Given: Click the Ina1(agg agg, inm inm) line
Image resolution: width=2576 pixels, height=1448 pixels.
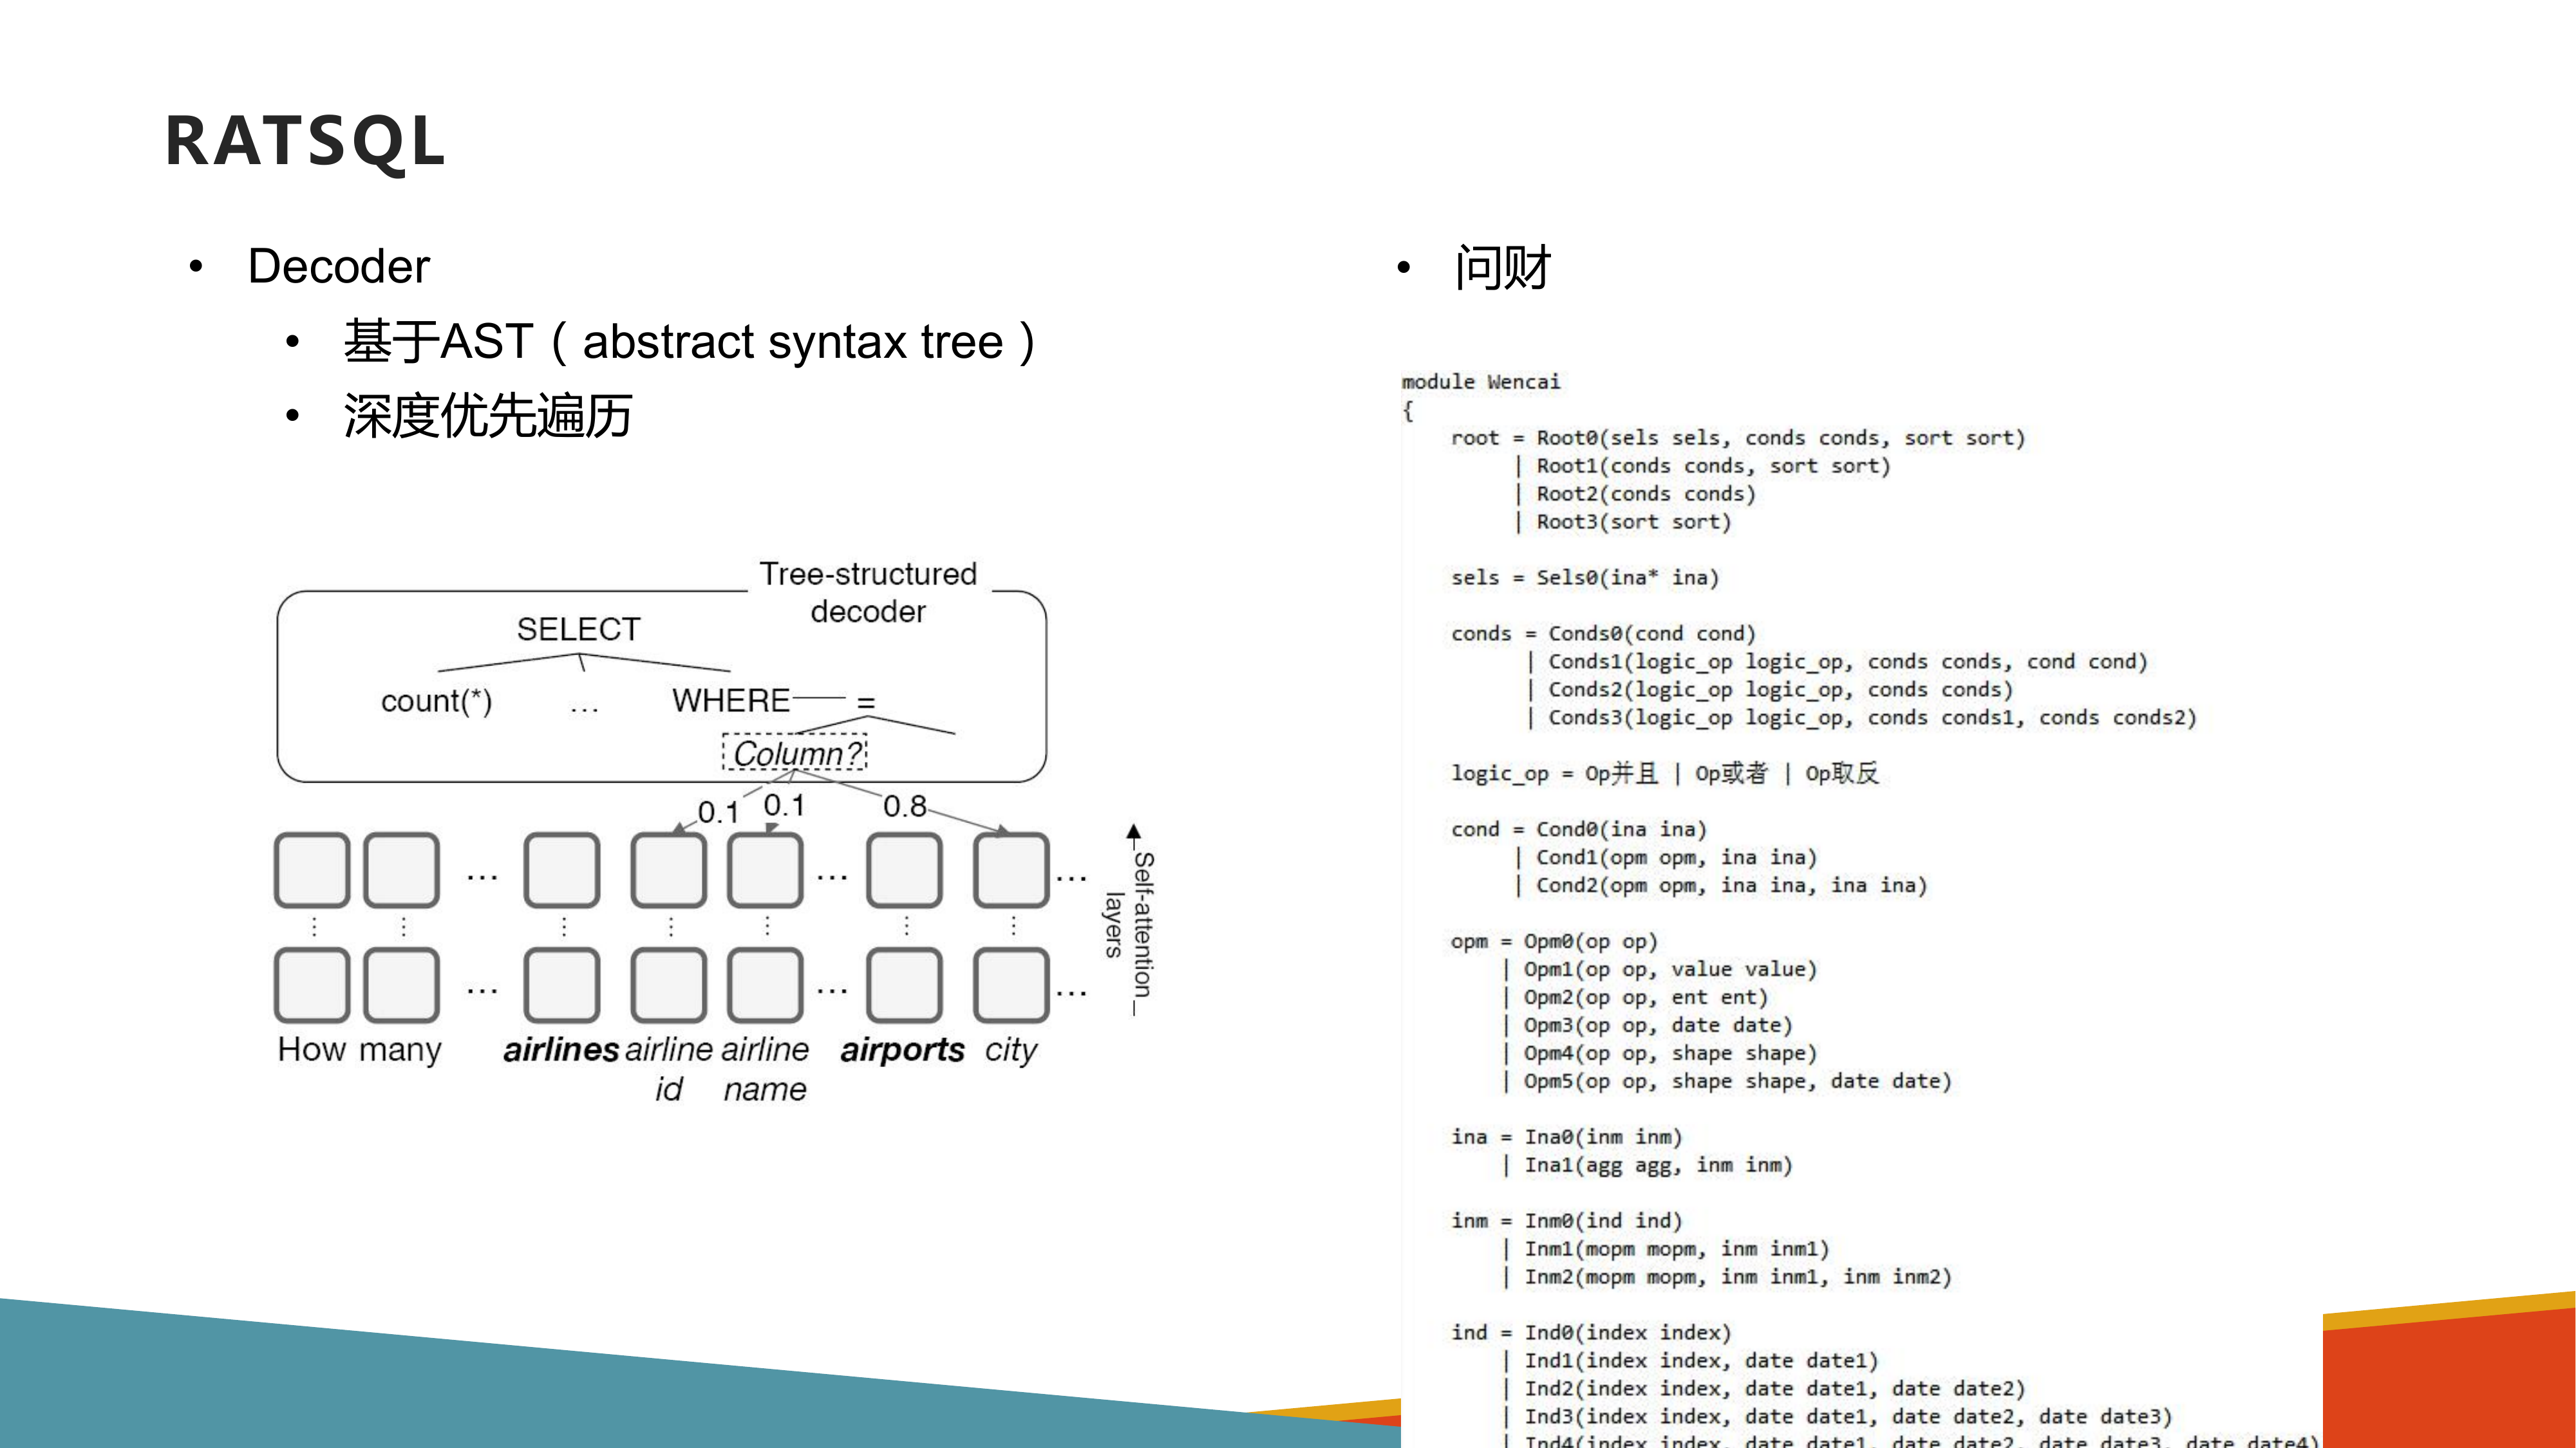Looking at the screenshot, I should coord(1648,1165).
